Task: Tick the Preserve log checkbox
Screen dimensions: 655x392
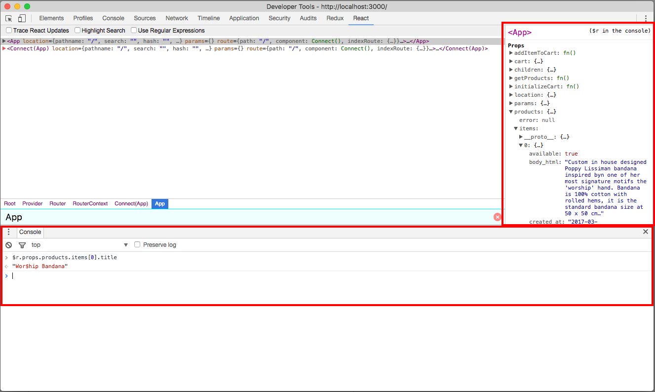Action: (138, 244)
